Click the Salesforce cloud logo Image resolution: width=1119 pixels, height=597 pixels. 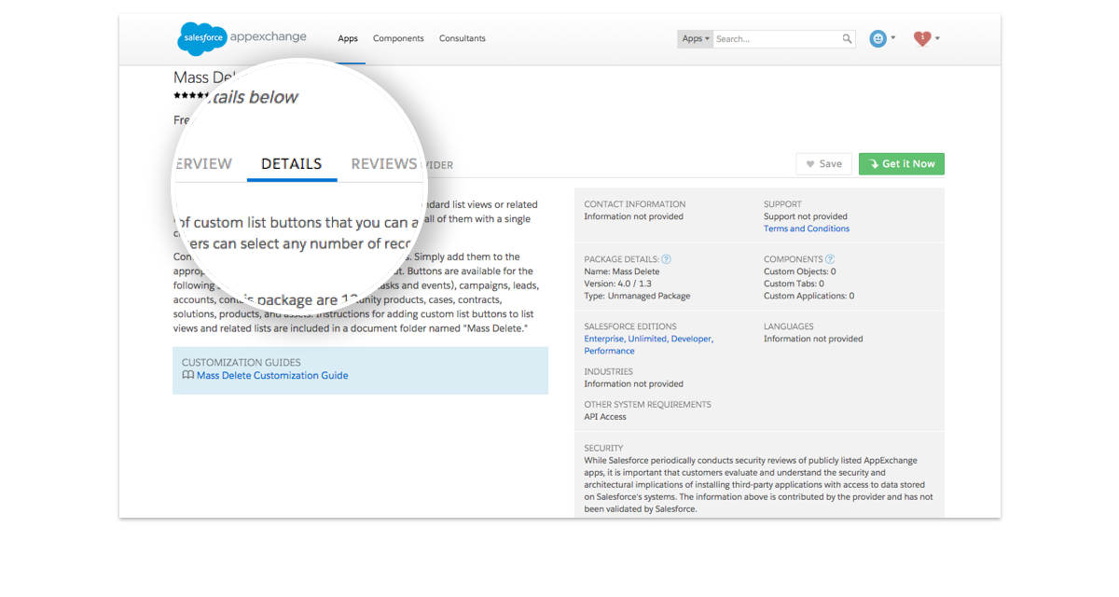click(202, 38)
